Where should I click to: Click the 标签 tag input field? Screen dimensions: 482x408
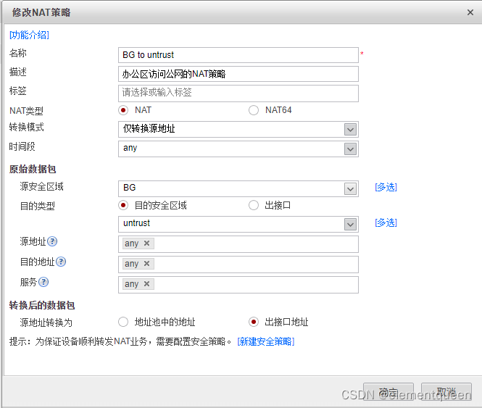238,93
